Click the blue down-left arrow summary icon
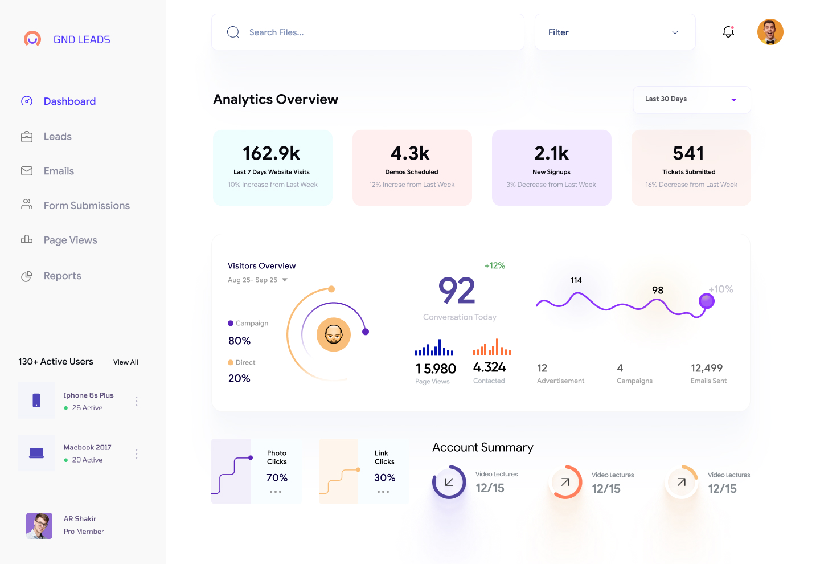 coord(449,482)
